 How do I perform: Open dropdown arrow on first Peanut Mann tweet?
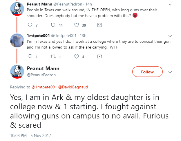170,5
